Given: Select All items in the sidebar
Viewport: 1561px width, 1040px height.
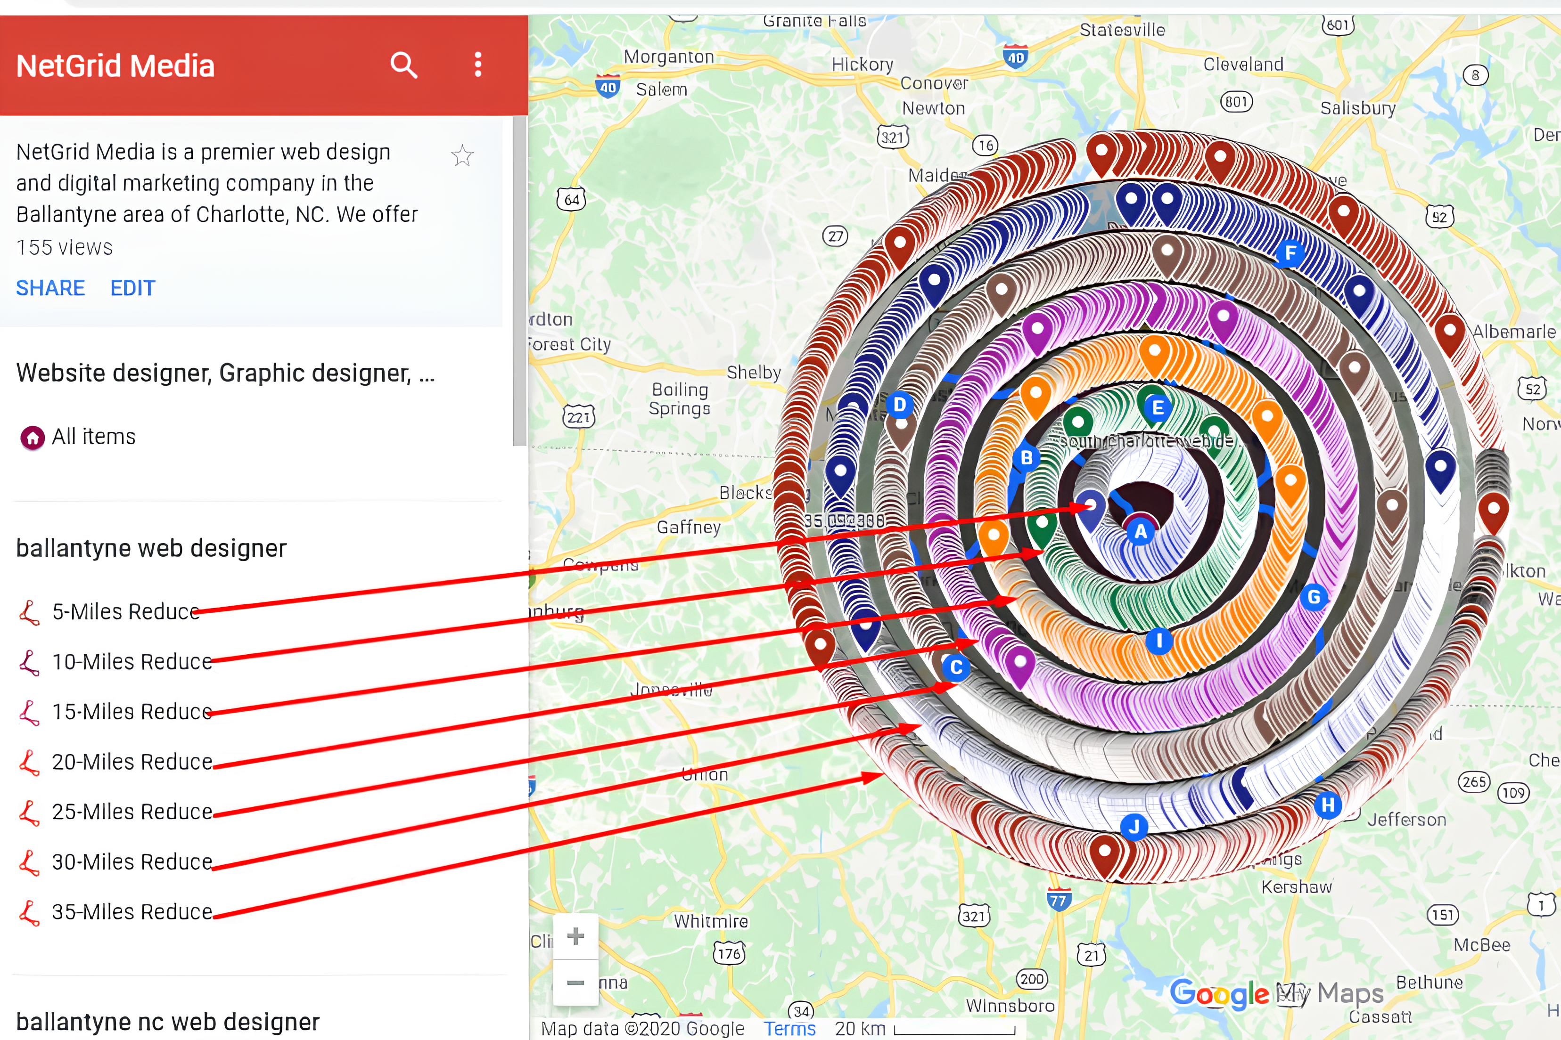Looking at the screenshot, I should click(94, 436).
